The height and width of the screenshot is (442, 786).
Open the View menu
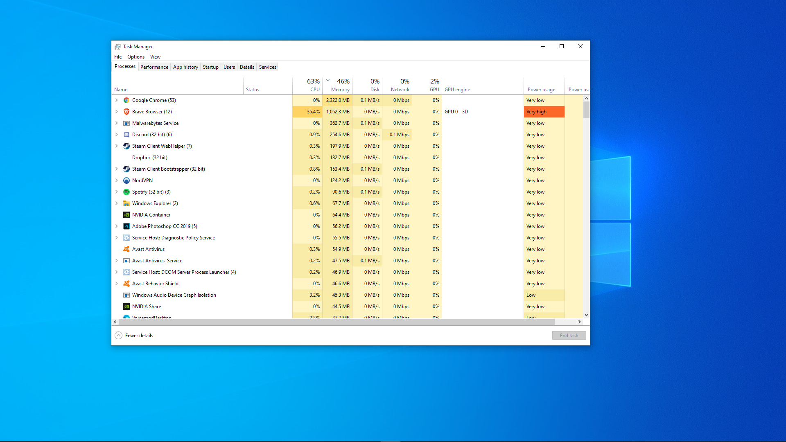pyautogui.click(x=155, y=57)
